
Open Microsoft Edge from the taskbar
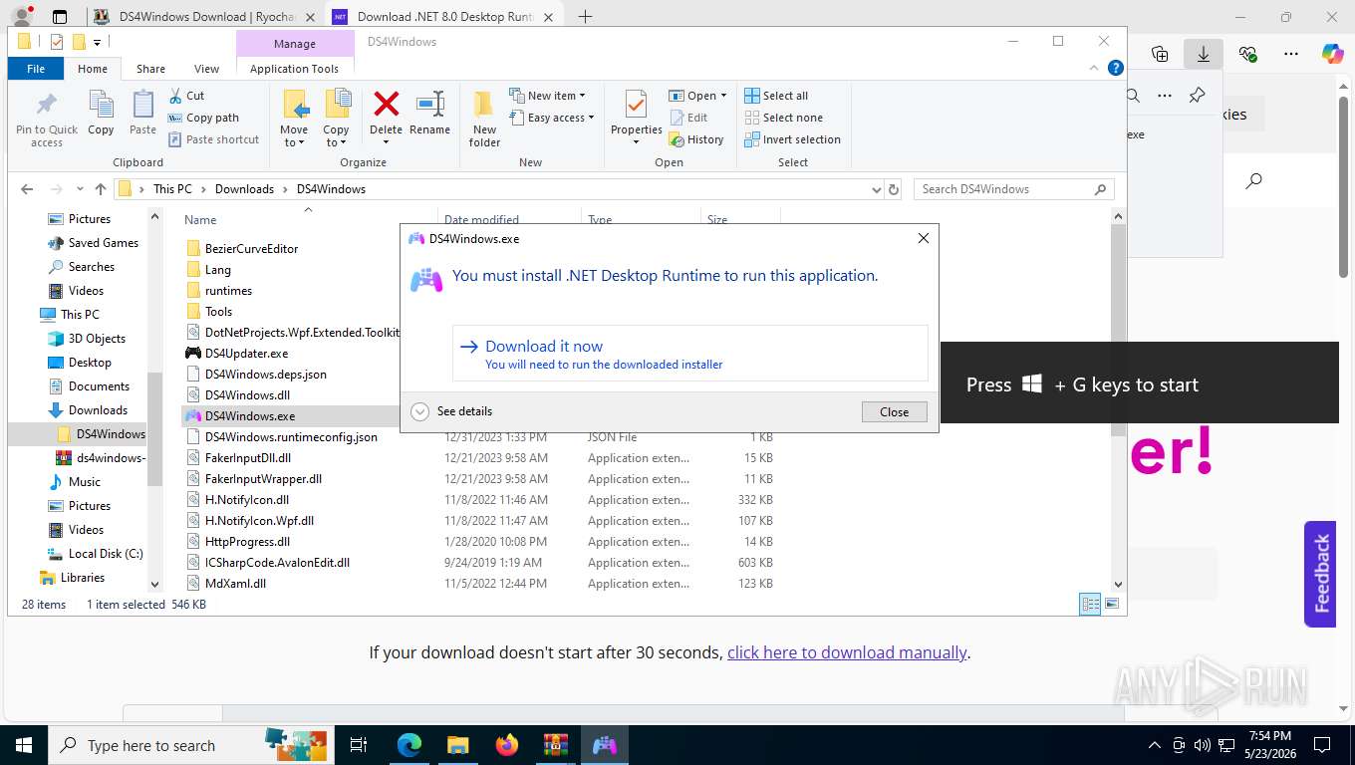click(x=409, y=745)
